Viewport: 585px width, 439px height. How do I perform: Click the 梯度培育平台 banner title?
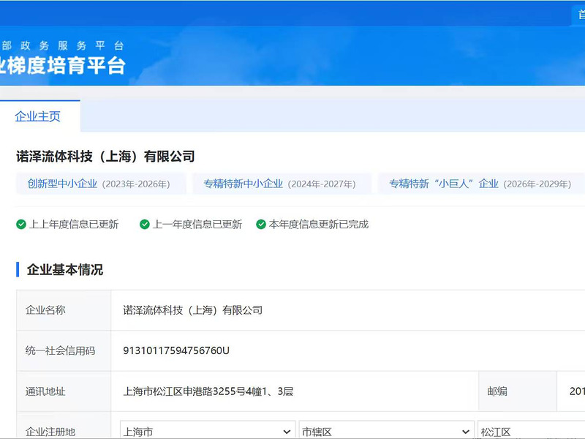tap(63, 66)
